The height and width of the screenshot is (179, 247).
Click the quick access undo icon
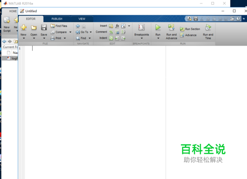tap(220, 19)
